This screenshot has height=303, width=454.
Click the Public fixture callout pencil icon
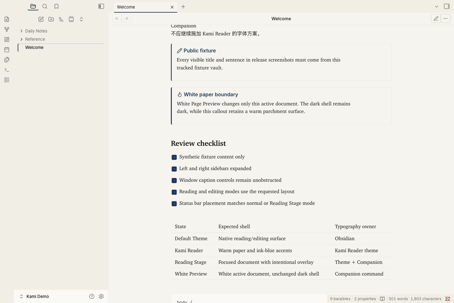coord(179,51)
